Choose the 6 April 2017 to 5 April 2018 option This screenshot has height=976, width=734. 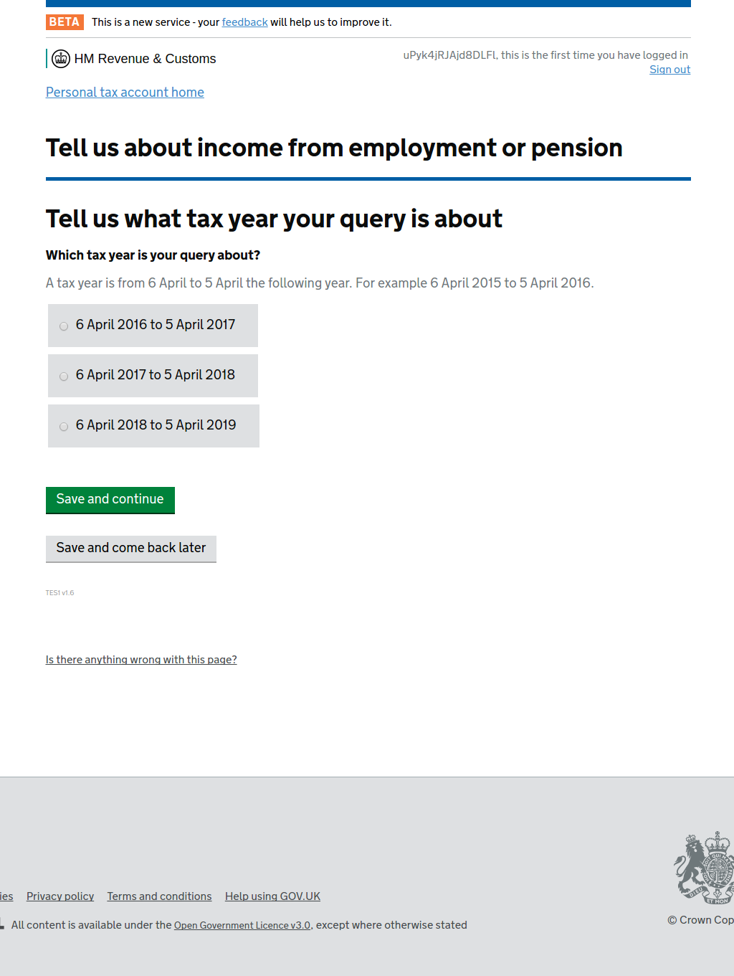click(x=64, y=376)
